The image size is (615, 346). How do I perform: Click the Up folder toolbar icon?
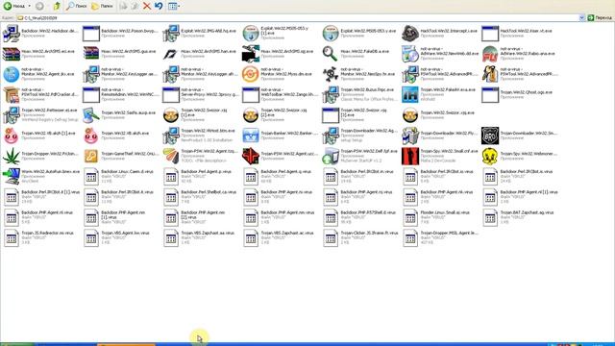click(57, 6)
